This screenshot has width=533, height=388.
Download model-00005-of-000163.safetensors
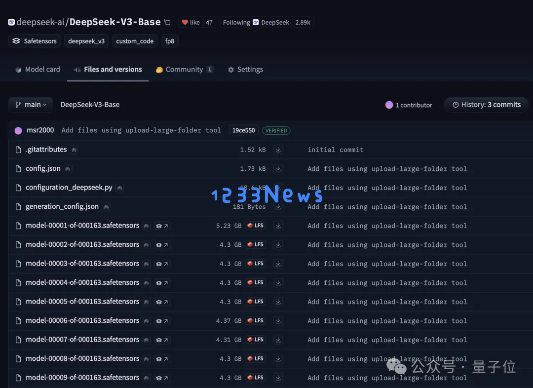pos(278,302)
